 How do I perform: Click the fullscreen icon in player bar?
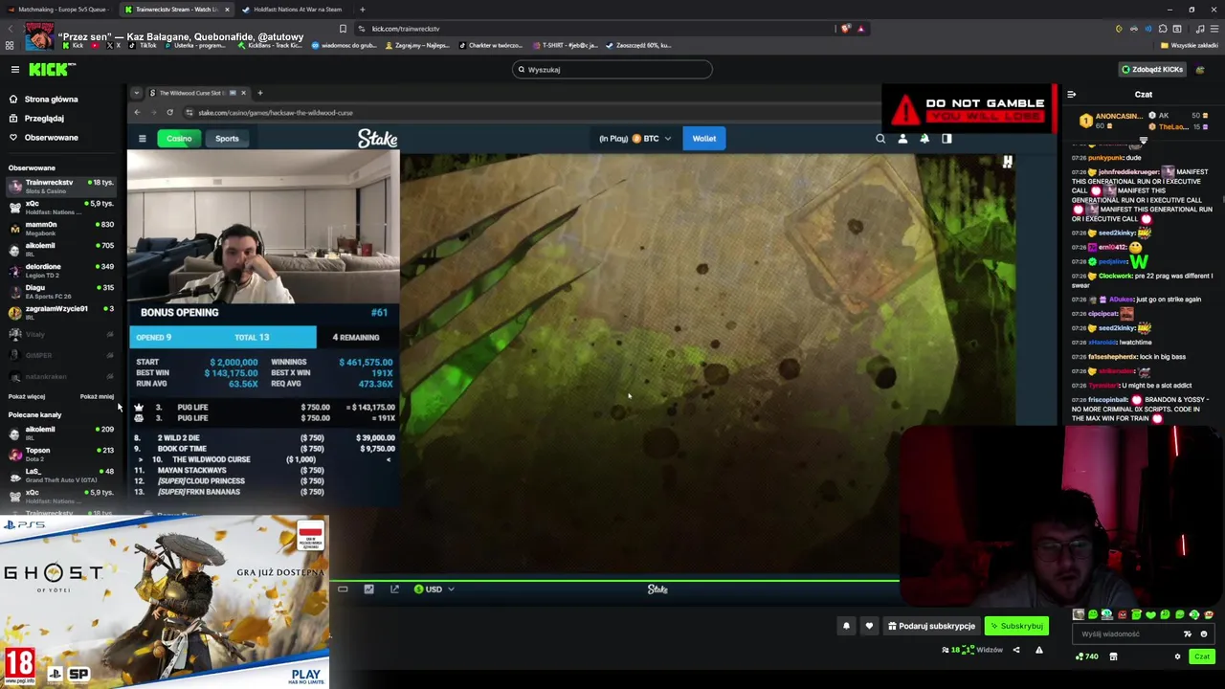pyautogui.click(x=394, y=589)
